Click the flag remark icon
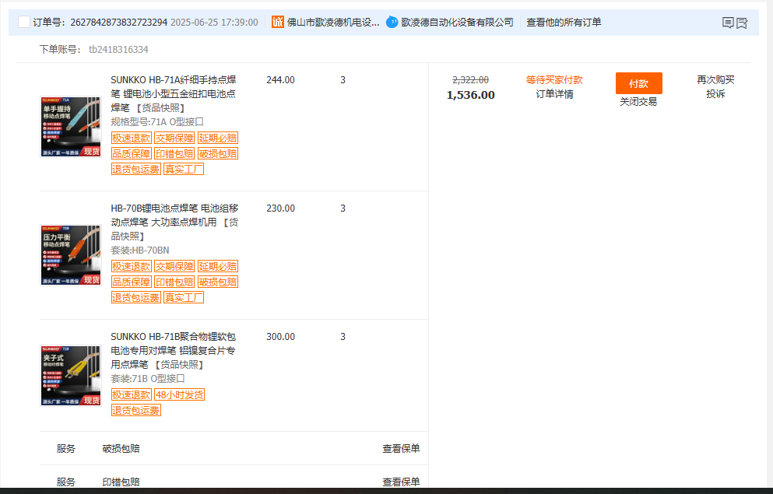This screenshot has width=773, height=494. (x=742, y=23)
